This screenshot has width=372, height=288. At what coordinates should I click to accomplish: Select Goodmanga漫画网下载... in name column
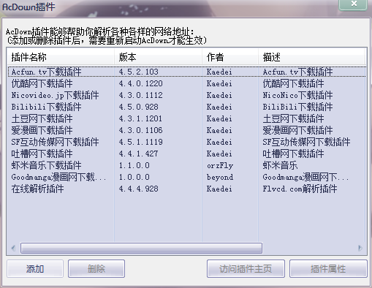(x=58, y=177)
